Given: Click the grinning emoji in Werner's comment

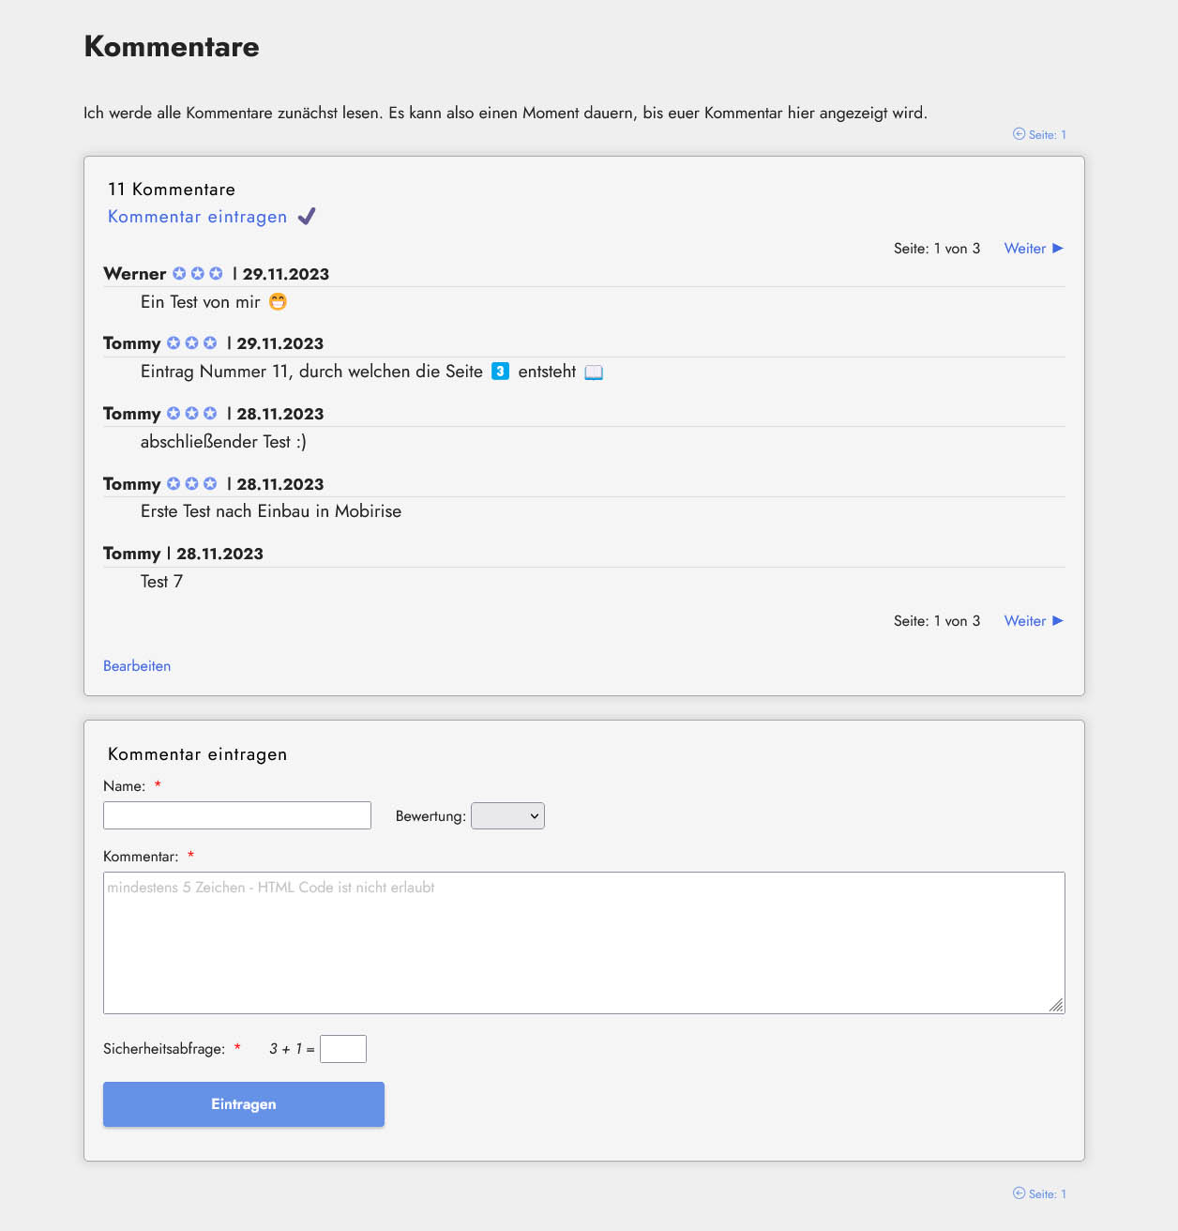Looking at the screenshot, I should tap(278, 302).
